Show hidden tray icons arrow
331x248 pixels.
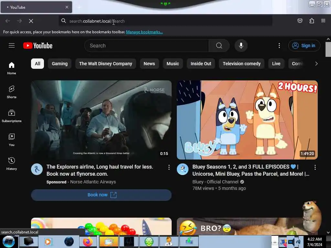pyautogui.click(x=275, y=242)
